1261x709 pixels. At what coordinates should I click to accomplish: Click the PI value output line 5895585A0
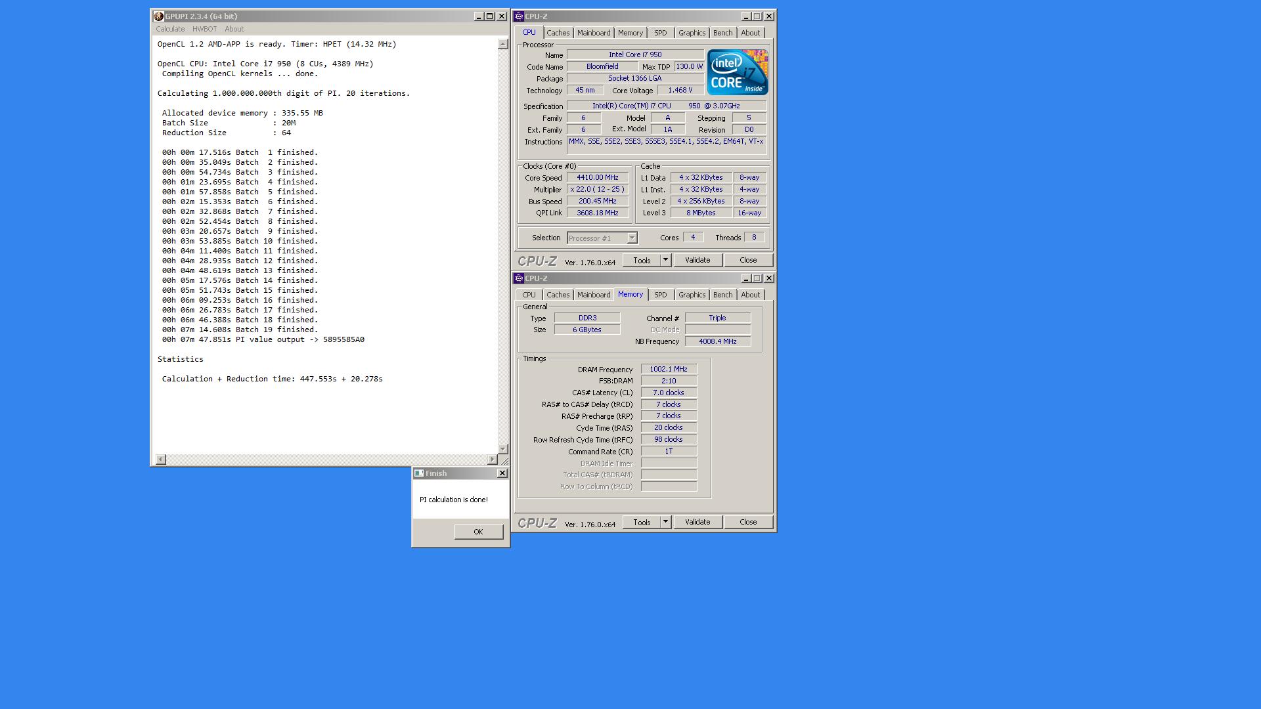[x=263, y=339]
